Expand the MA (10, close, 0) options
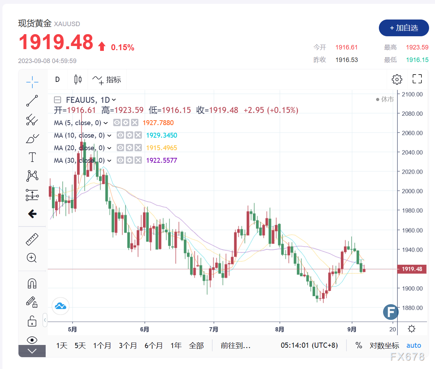 click(x=110, y=135)
